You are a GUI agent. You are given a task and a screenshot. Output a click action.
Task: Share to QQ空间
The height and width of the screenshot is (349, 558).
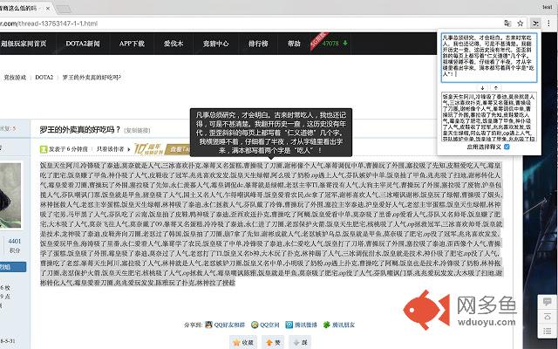pyautogui.click(x=269, y=325)
